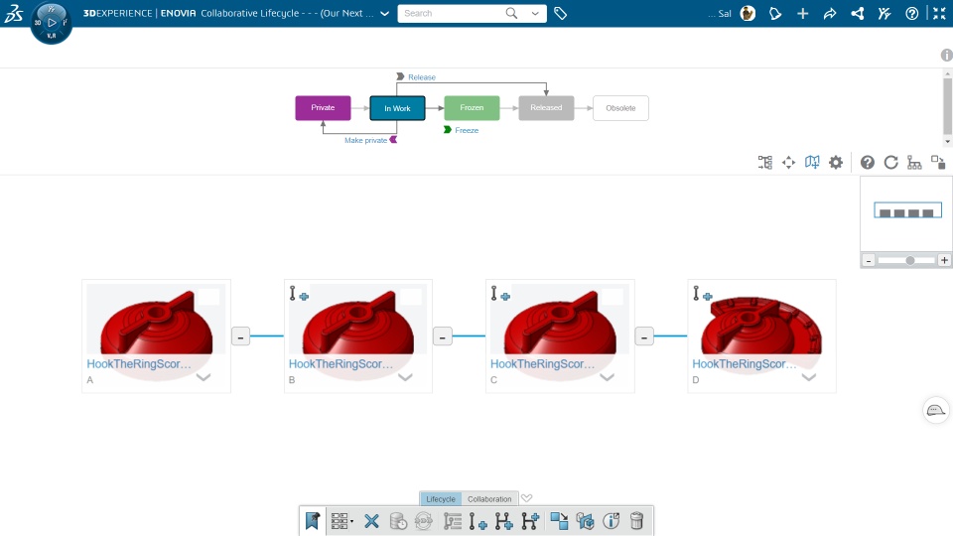Expand revision C card chevron
This screenshot has width=953, height=536.
[x=608, y=377]
